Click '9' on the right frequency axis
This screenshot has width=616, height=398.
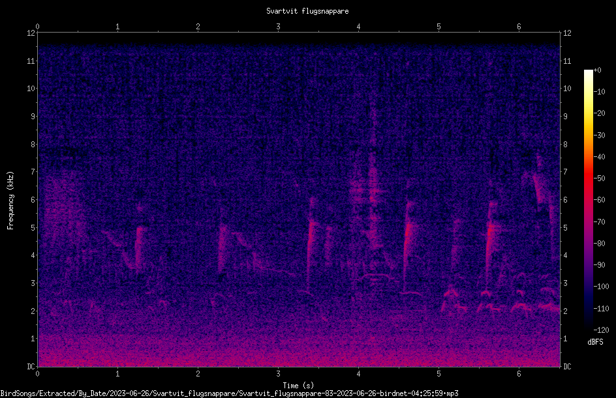565,117
